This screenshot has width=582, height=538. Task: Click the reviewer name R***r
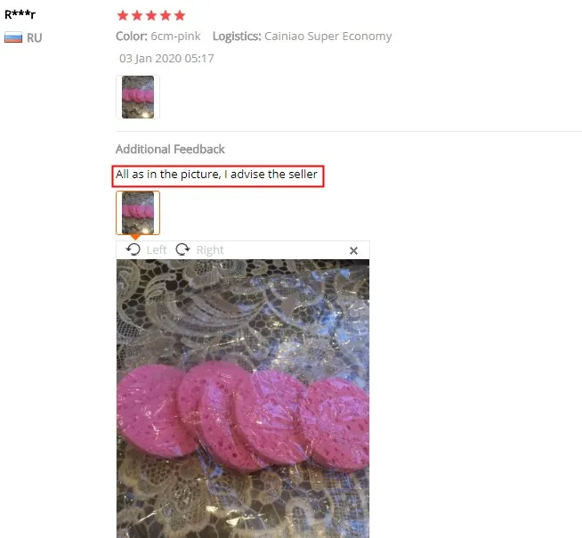pos(20,14)
